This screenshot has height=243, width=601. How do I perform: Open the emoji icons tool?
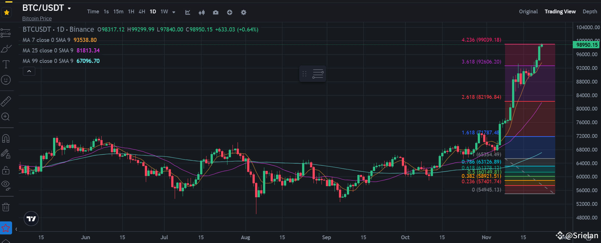[6, 80]
